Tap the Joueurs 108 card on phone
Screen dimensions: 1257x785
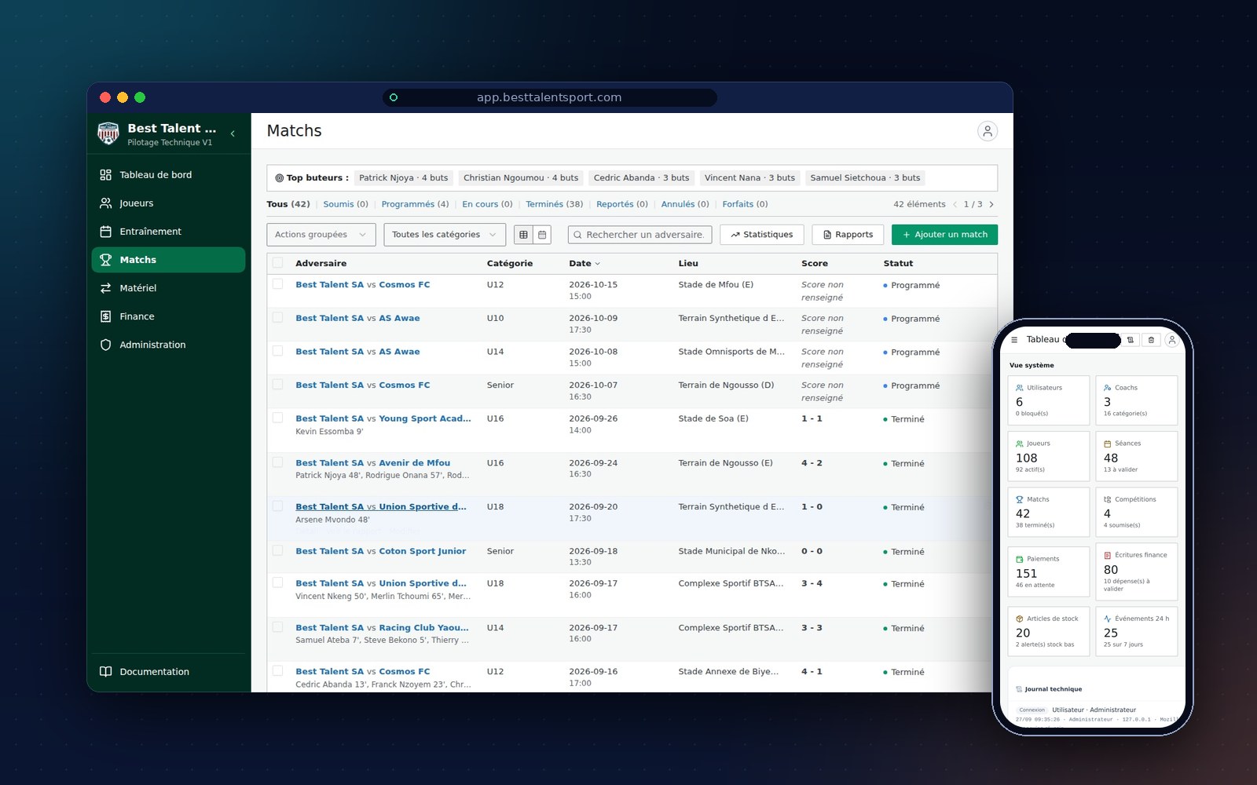(1049, 456)
